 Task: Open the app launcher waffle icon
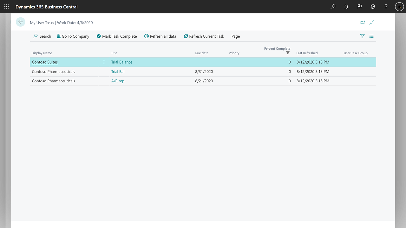(6, 7)
